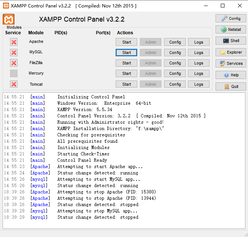Click the FileZilla Admin button
Image resolution: width=248 pixels, height=237 pixels.
(x=151, y=63)
